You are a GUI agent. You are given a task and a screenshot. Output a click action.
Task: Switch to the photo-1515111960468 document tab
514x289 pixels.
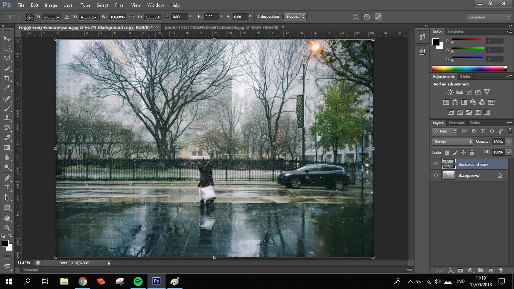[x=221, y=27]
